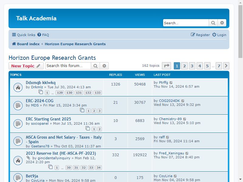
Task: Go to pagination page 2
Action: (184, 66)
